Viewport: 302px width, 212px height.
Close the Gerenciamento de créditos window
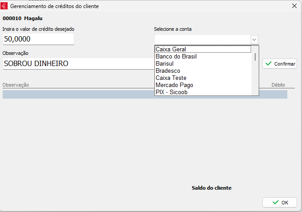click(294, 6)
